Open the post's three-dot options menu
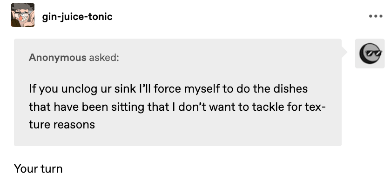 375,16
